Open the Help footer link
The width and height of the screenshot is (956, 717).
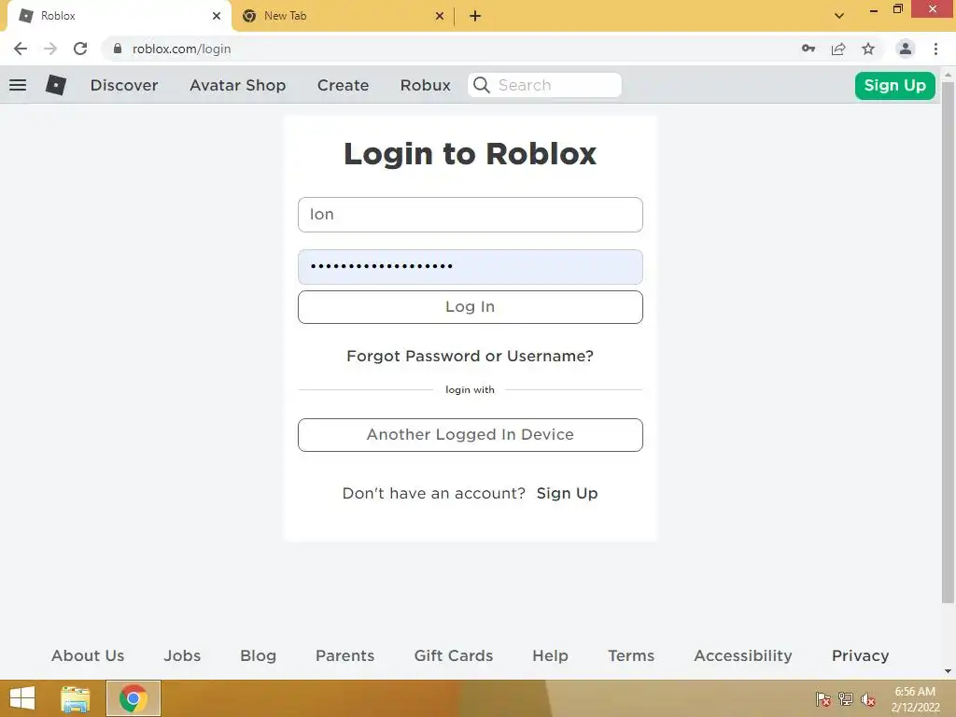(x=551, y=656)
